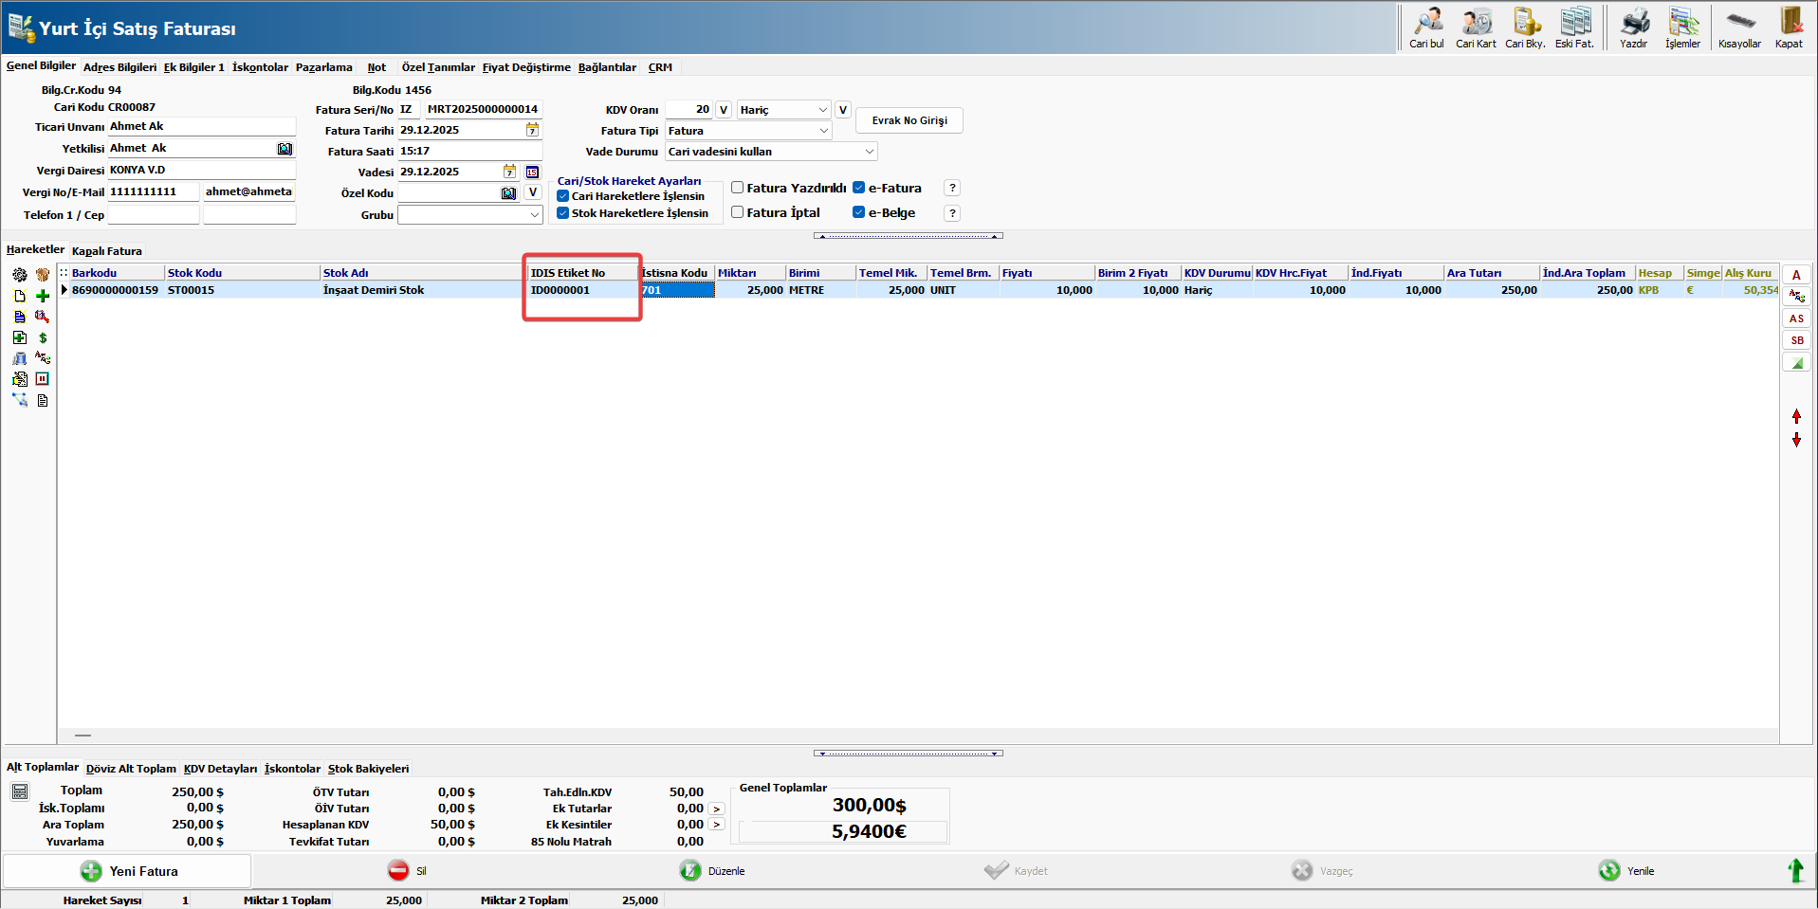Image resolution: width=1818 pixels, height=909 pixels.
Task: Click the Cari Bky. toolbar icon
Action: 1525,27
